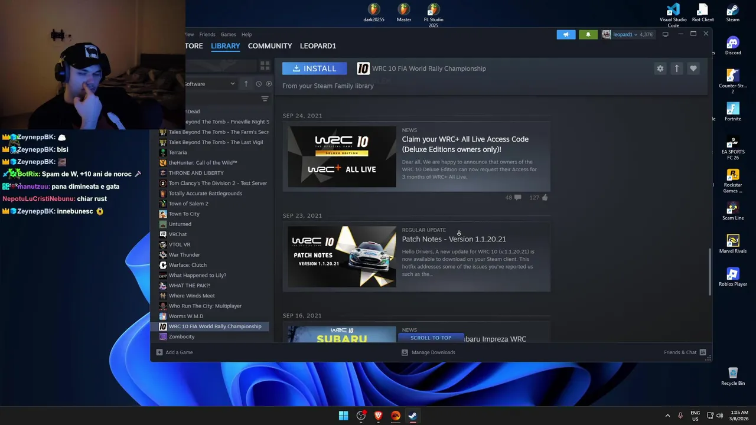
Task: Switch library to grid view icon
Action: pyautogui.click(x=265, y=66)
